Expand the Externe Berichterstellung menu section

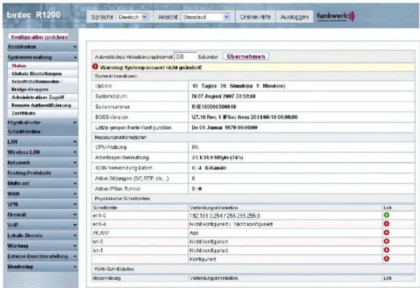tap(41, 257)
